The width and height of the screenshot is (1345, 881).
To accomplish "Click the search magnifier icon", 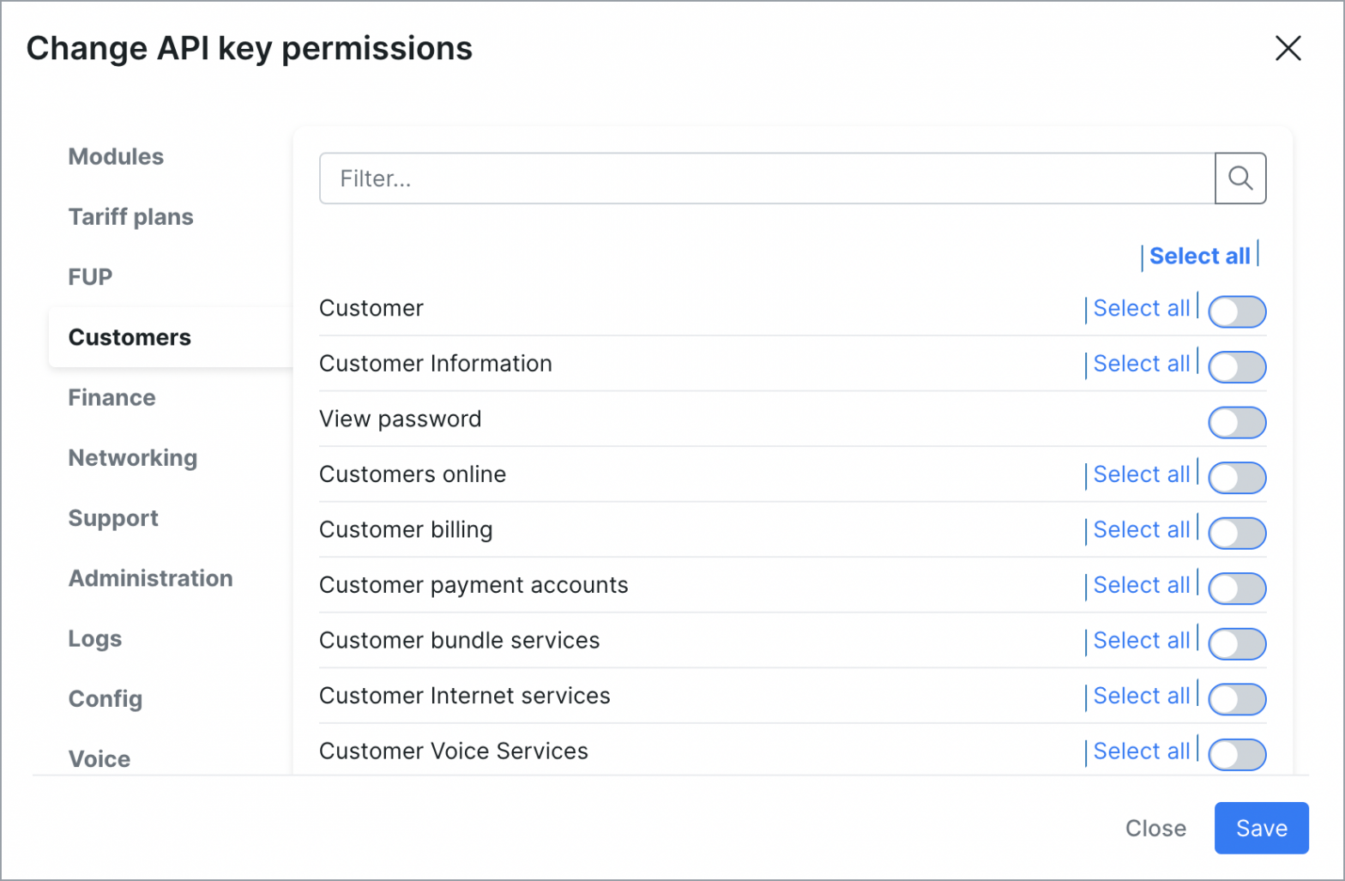I will [1240, 178].
